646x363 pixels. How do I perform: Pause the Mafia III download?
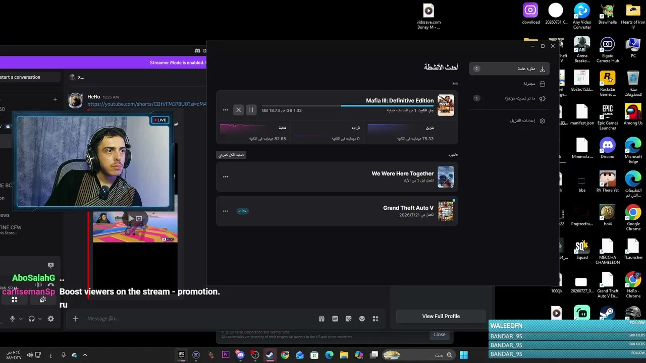(x=251, y=110)
